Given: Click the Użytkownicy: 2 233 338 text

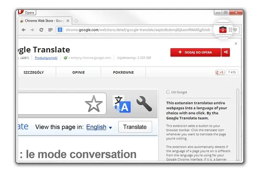Looking at the screenshot, I should click(134, 58).
